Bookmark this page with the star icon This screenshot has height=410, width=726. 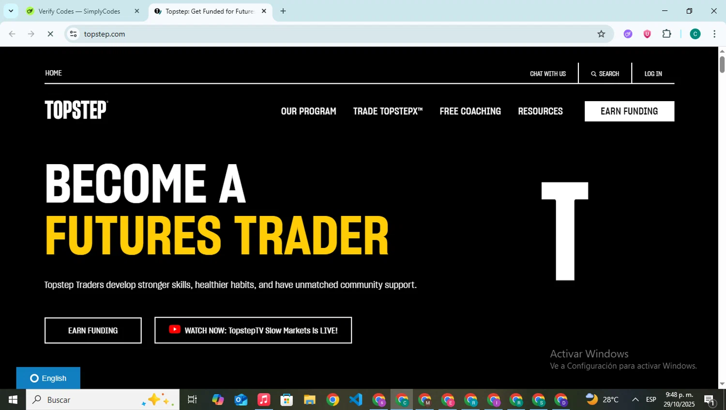point(601,34)
